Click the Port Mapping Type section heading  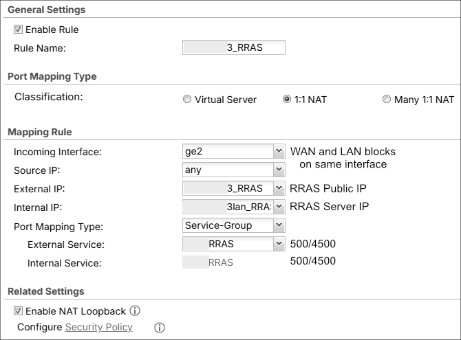(x=52, y=76)
